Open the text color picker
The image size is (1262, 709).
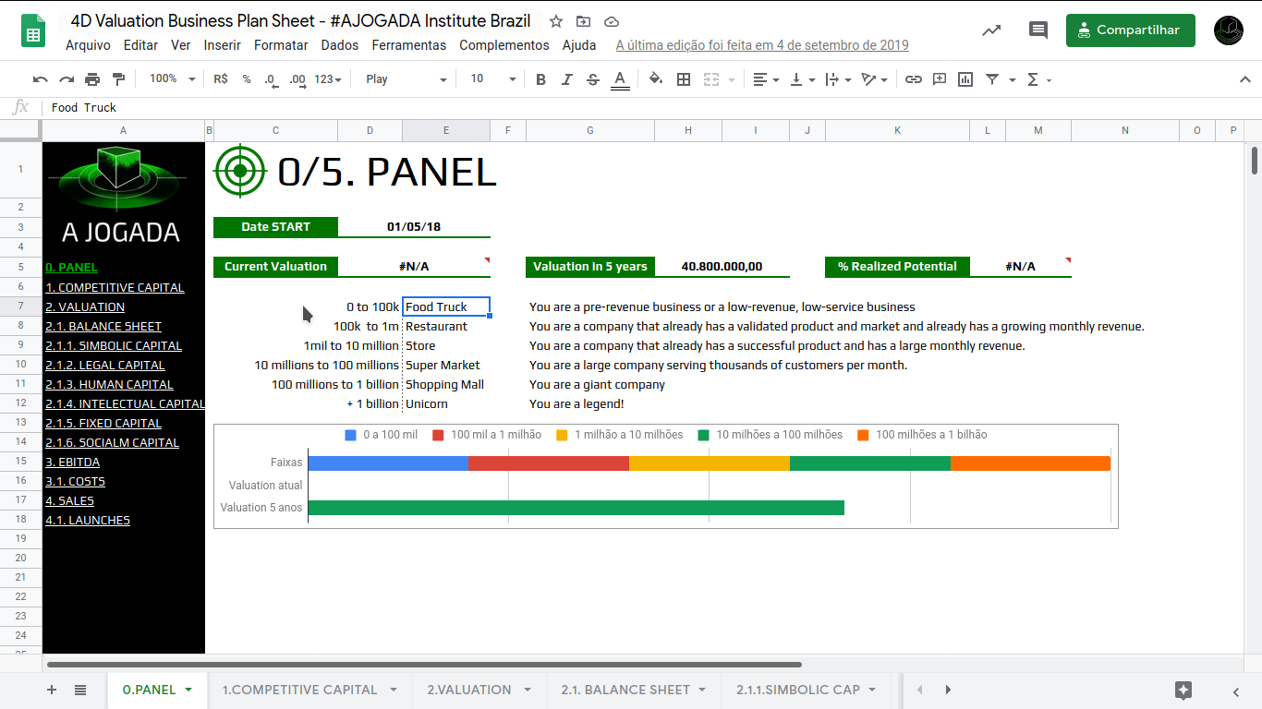click(x=620, y=79)
